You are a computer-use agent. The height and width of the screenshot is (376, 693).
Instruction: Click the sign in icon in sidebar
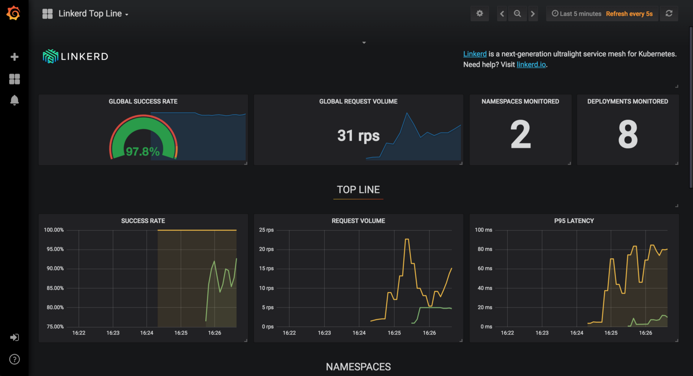[x=14, y=337]
